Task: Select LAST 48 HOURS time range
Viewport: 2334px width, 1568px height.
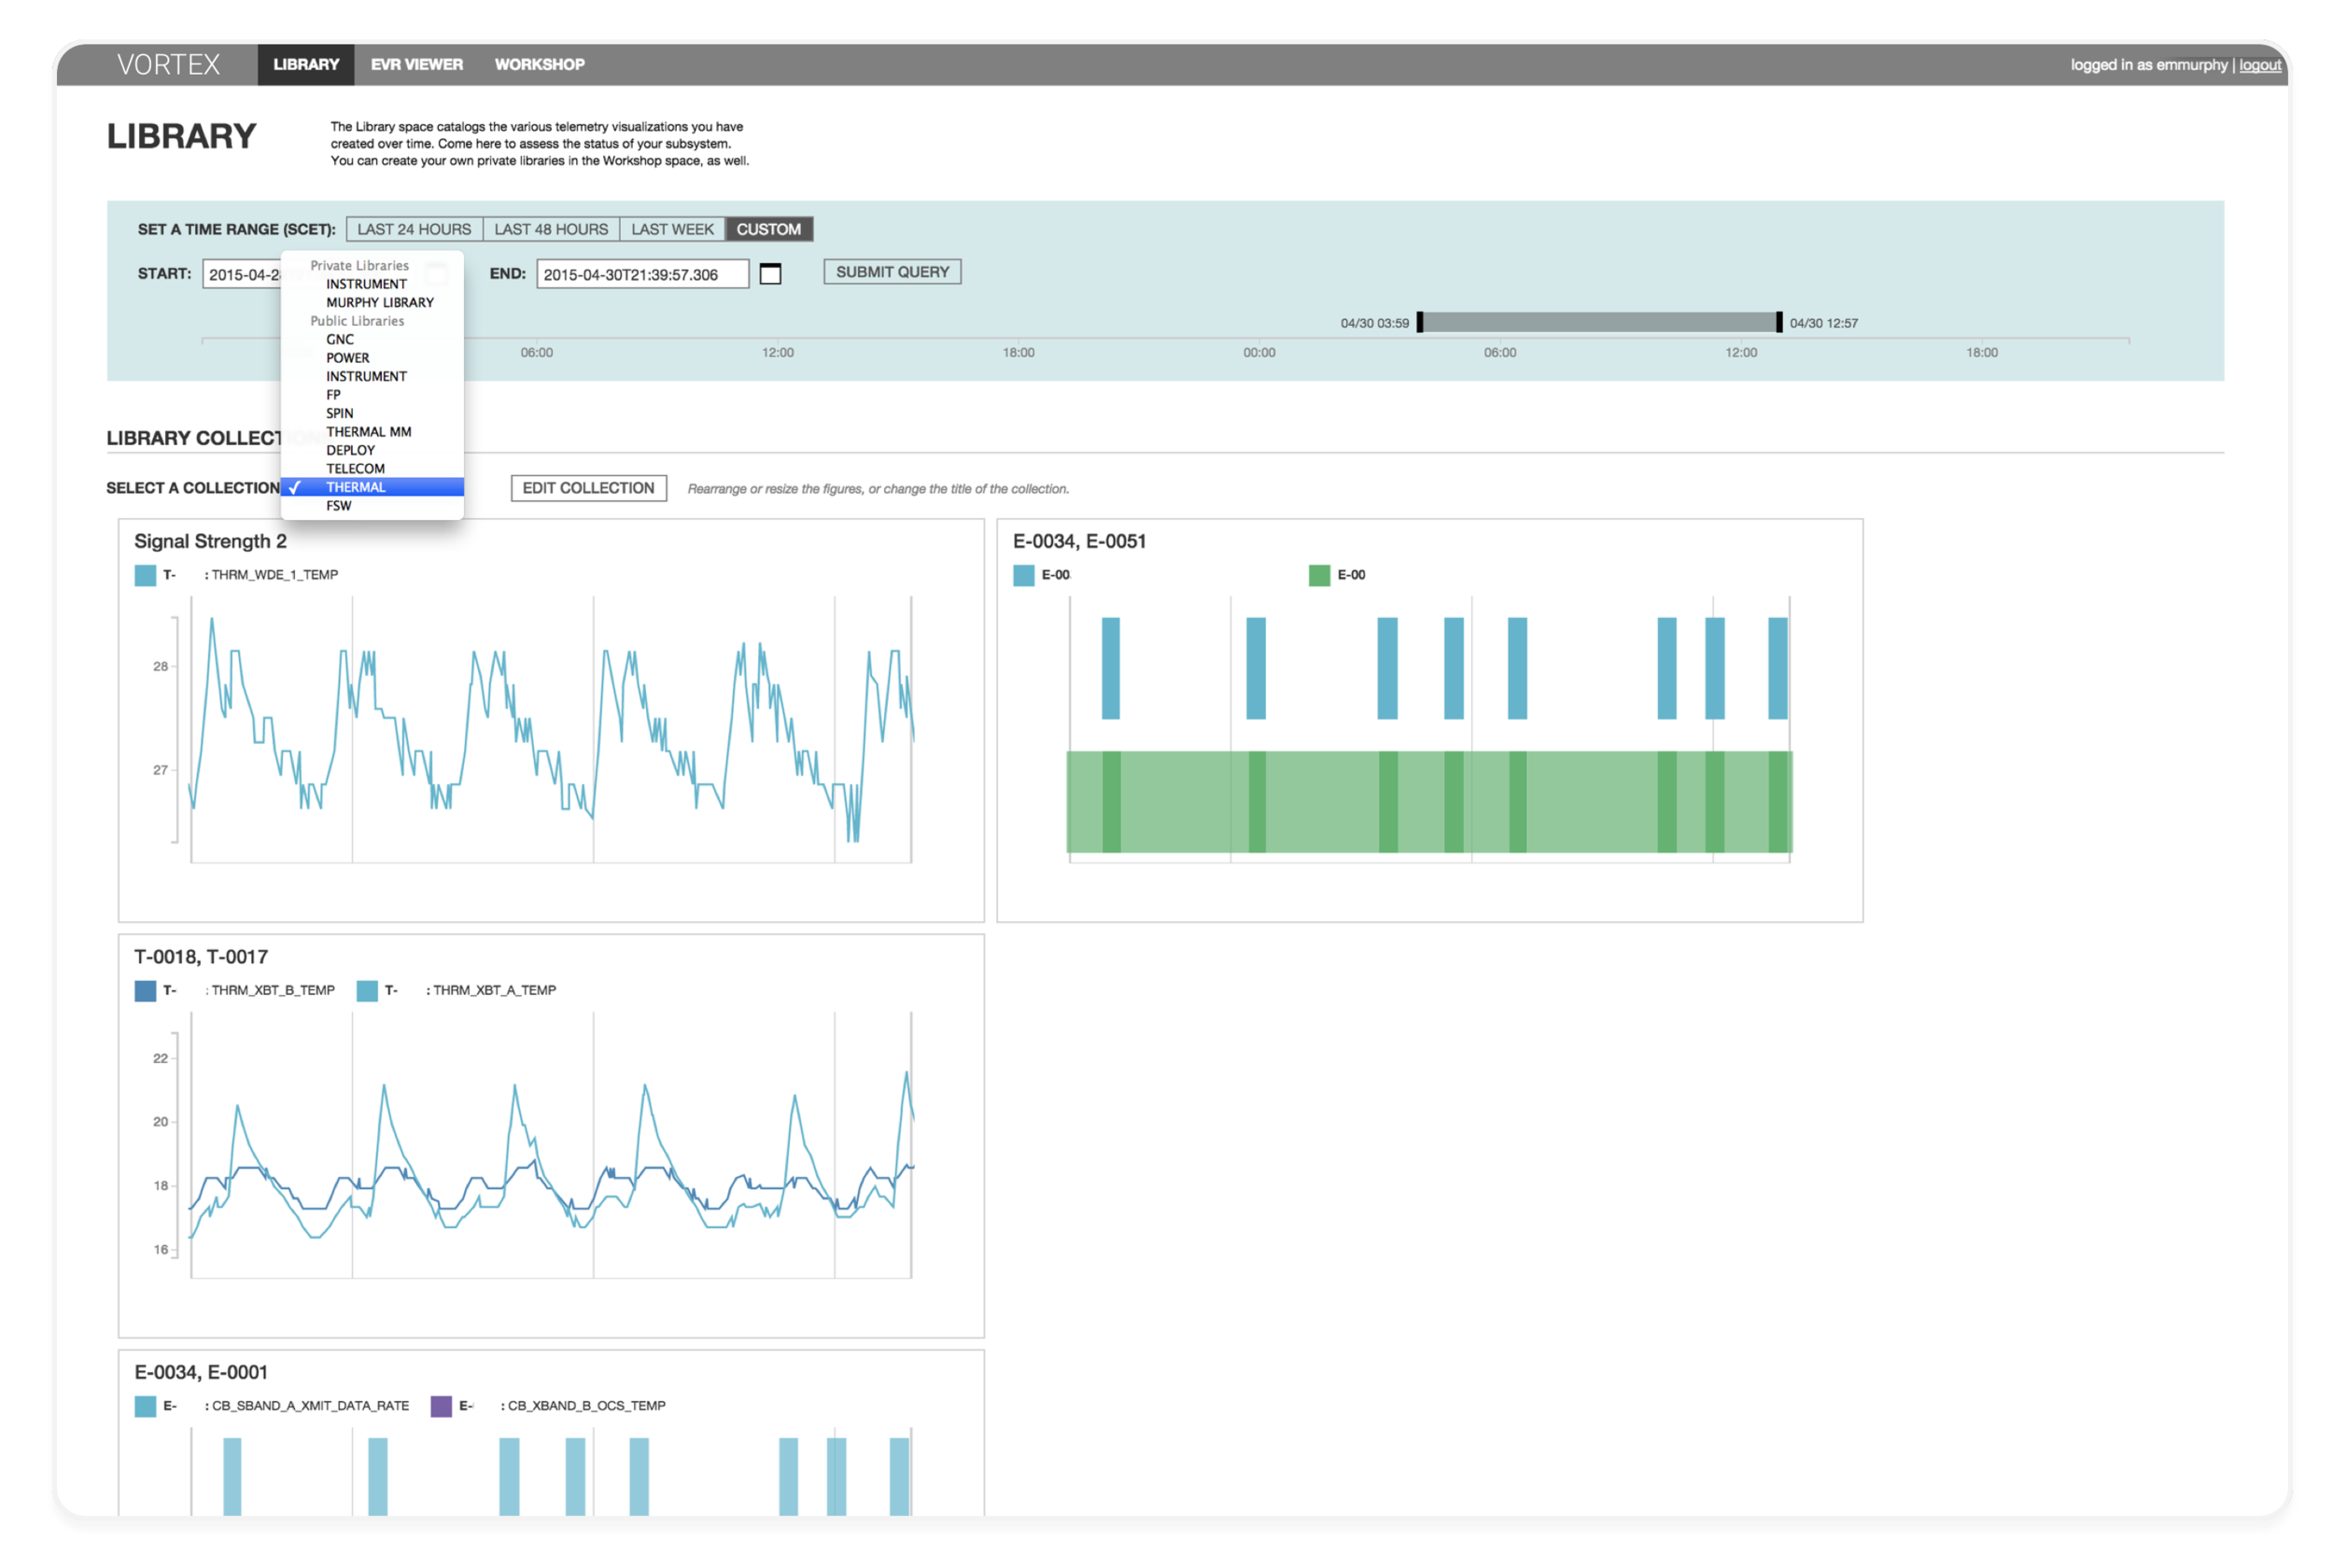Action: pos(551,229)
